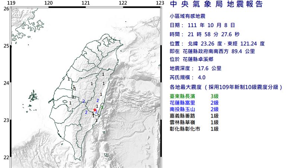This screenshot has width=298, height=168.
Task: Click the latitude label 25 on left axis
Action: coord(6,46)
